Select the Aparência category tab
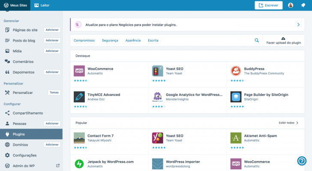Screen dimensions: 312x171 pyautogui.click(x=133, y=40)
